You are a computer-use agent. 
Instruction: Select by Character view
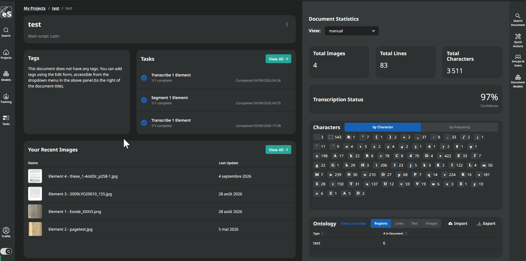[x=383, y=127]
